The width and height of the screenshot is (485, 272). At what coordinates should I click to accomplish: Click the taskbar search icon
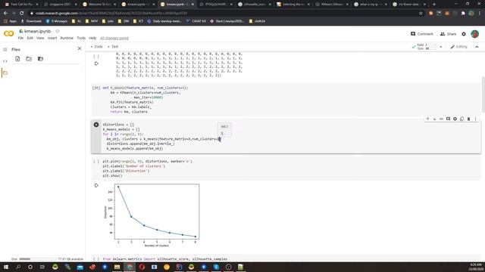[x=18, y=267]
